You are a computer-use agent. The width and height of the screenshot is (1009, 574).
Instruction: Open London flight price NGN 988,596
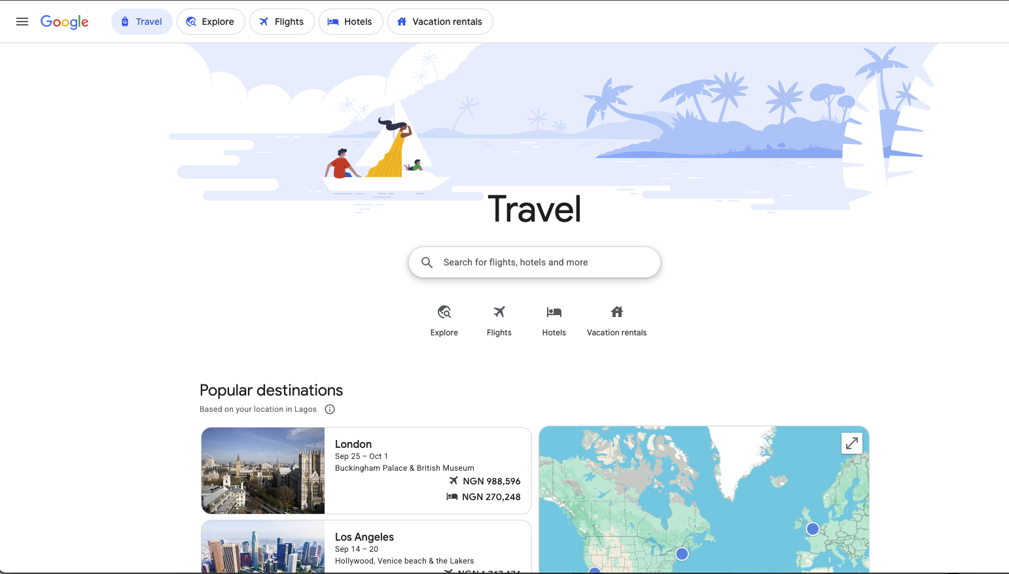coord(485,481)
